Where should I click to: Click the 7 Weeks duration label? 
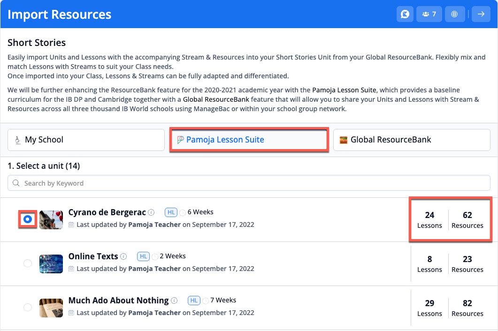click(223, 300)
